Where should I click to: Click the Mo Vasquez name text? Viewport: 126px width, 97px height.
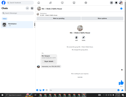click(46, 56)
